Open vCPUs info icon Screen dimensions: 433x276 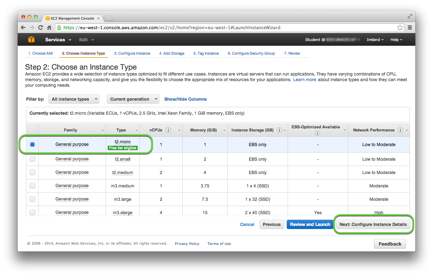point(168,130)
